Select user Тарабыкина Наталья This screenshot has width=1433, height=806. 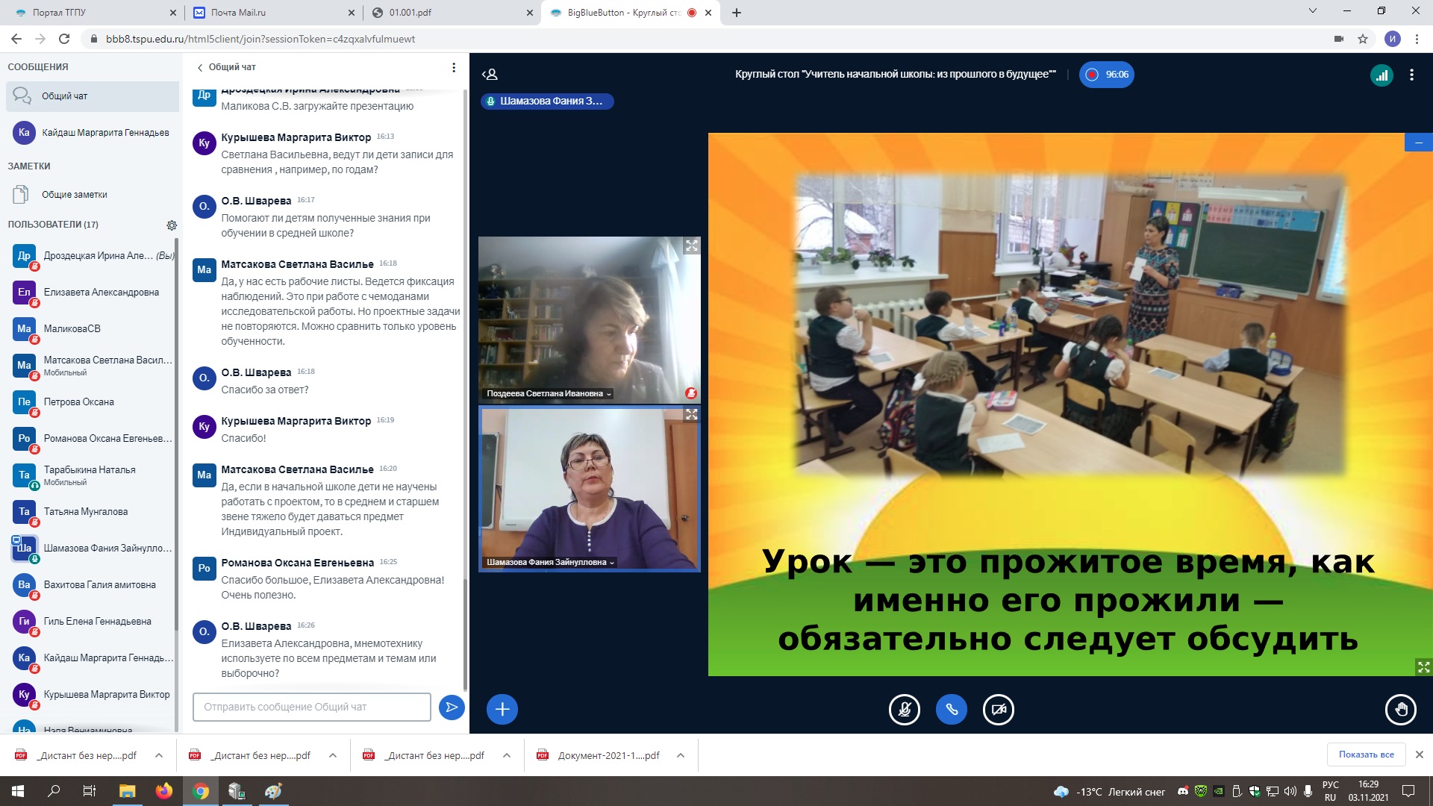pyautogui.click(x=93, y=475)
